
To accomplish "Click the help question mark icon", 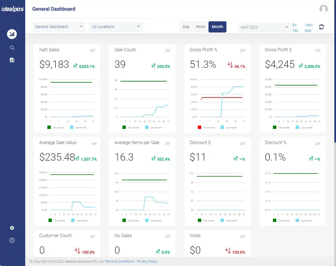I will tap(12, 240).
